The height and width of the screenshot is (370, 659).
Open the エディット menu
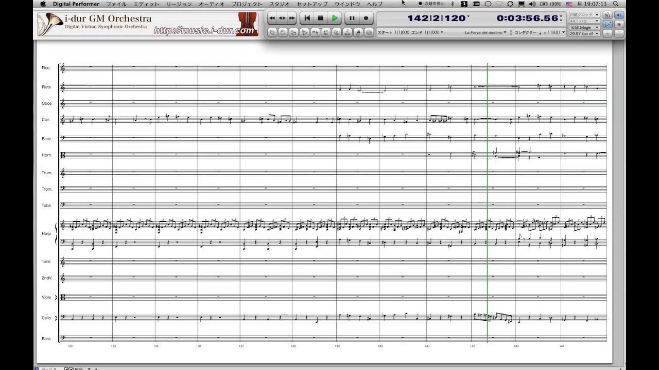click(146, 4)
